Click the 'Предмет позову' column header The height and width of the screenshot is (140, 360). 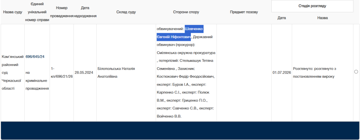pyautogui.click(x=244, y=12)
